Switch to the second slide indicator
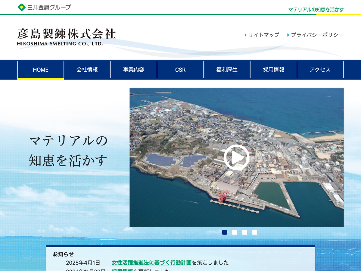361x271 pixels. click(235, 232)
